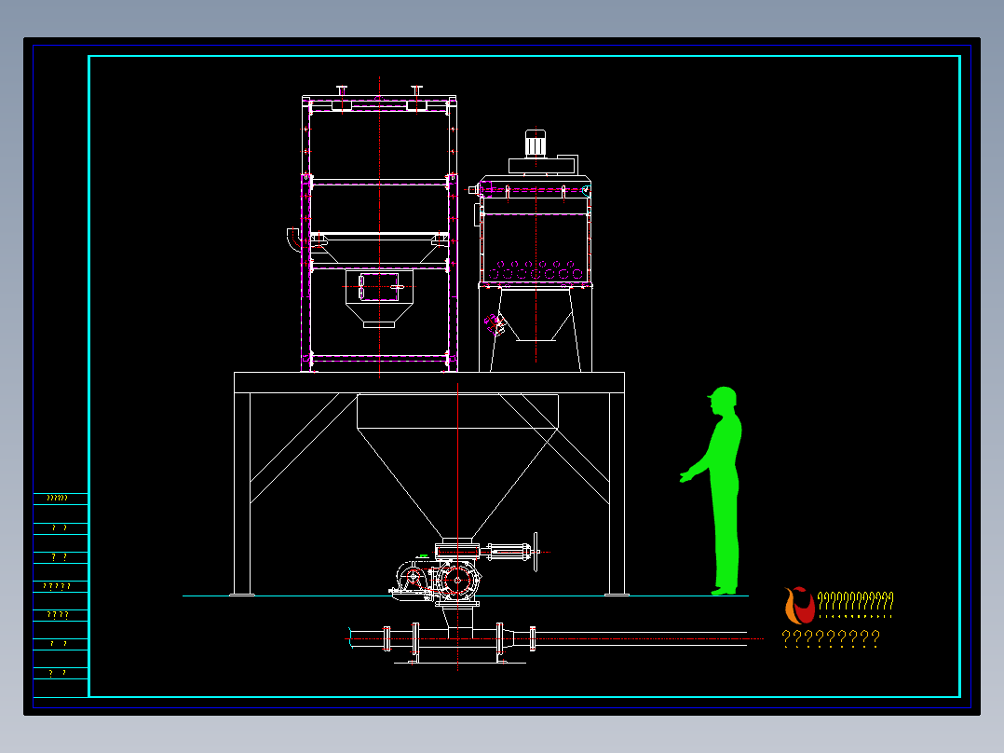The image size is (1004, 753).
Task: Select the motor atop the dust collector
Action: click(536, 144)
